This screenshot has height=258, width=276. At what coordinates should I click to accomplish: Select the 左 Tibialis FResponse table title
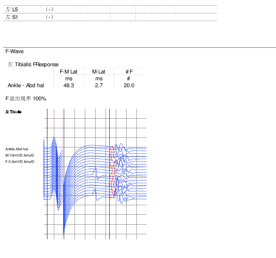[33, 64]
